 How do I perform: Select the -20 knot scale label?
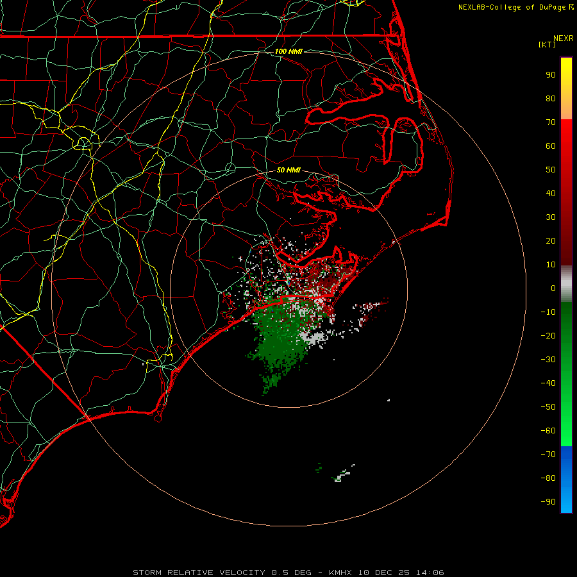click(548, 336)
